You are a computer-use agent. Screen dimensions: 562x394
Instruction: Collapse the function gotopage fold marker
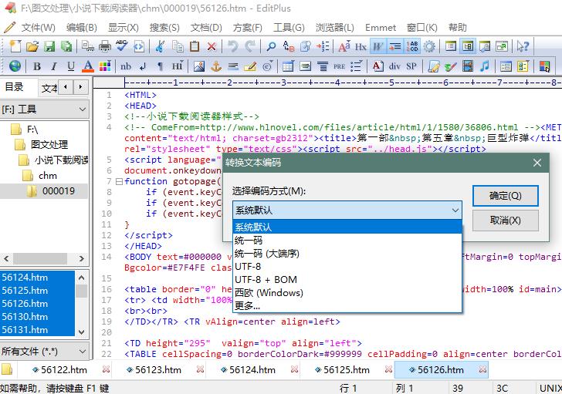(119, 181)
